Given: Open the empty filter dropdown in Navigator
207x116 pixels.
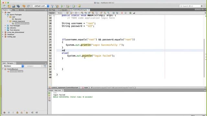Looking at the screenshot, I should pos(34,66).
